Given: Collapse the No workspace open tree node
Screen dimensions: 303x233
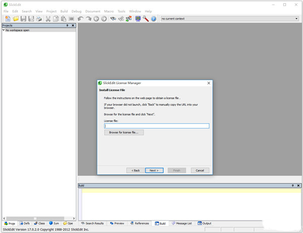Looking at the screenshot, I should [x=4, y=30].
